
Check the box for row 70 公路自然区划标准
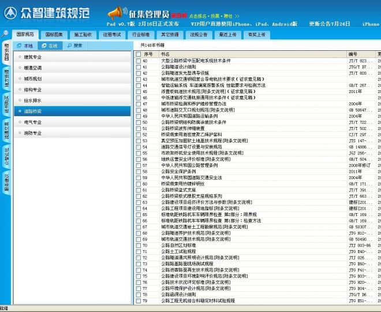pyautogui.click(x=139, y=246)
